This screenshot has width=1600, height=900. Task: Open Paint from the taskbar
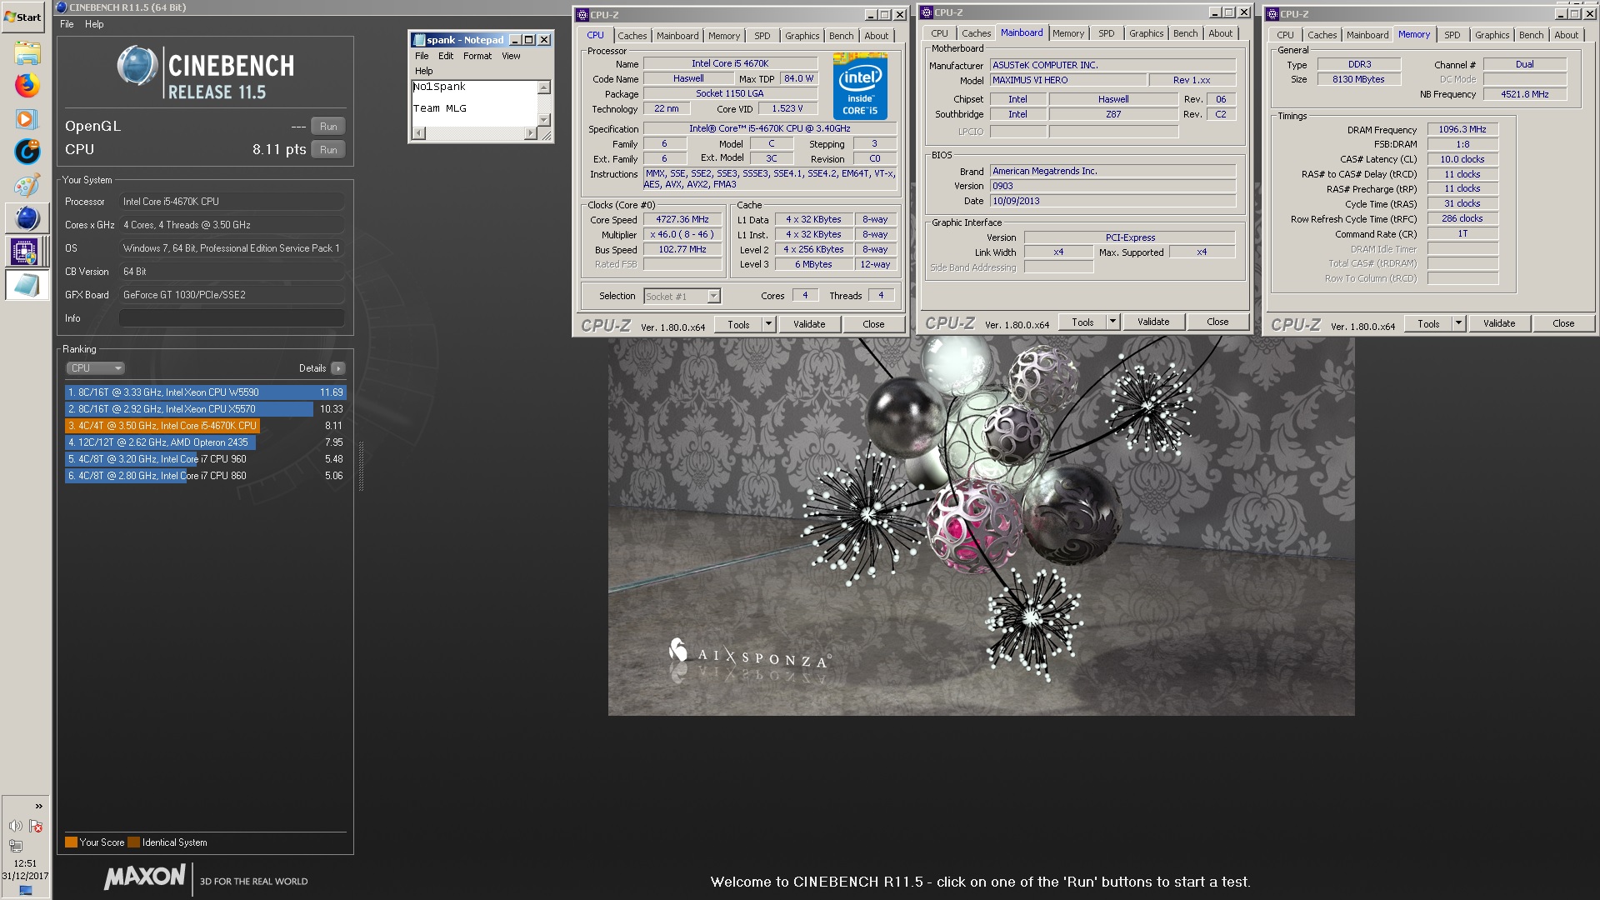click(27, 185)
